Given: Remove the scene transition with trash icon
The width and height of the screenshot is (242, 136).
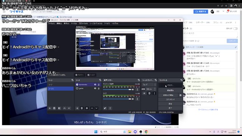Looking at the screenshot, I should point(149,93).
